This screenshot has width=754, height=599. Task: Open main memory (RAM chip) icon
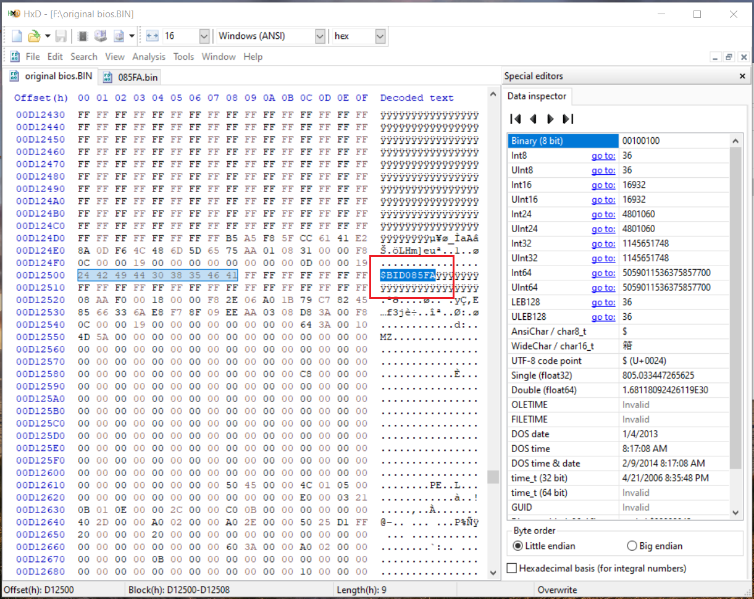tap(83, 36)
